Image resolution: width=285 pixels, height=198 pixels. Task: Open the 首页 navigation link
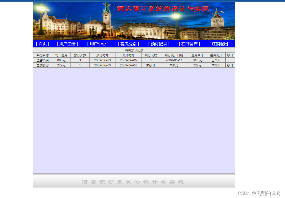point(42,44)
